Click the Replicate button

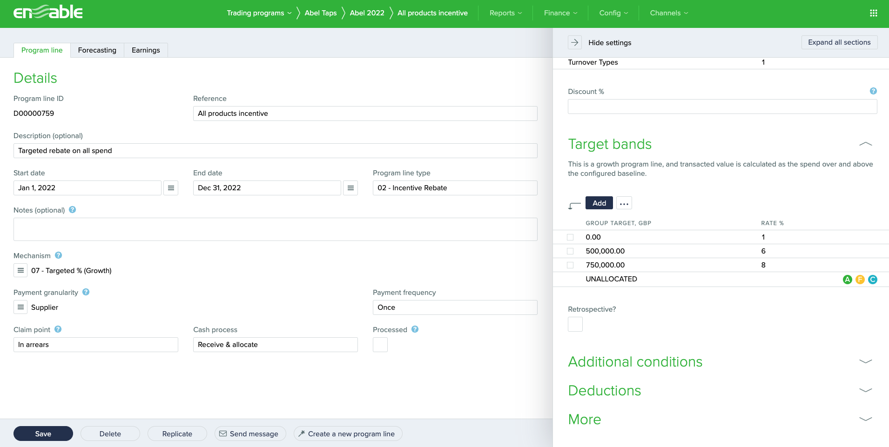[177, 434]
